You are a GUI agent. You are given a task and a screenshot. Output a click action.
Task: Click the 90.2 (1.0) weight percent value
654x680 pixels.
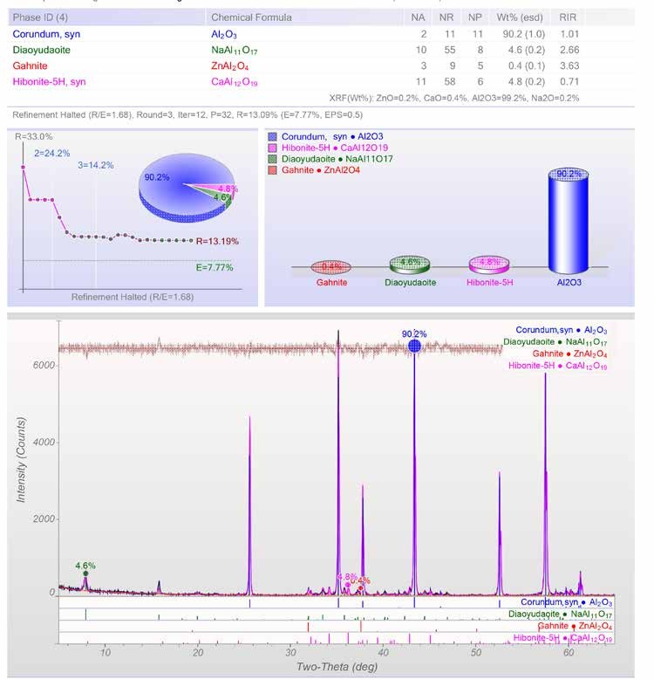523,34
